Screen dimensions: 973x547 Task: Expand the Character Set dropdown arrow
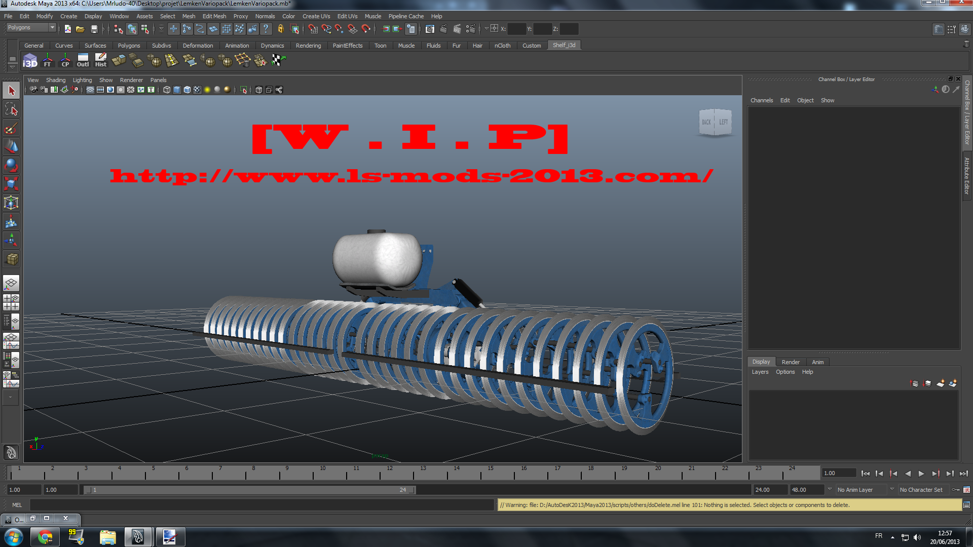[892, 489]
